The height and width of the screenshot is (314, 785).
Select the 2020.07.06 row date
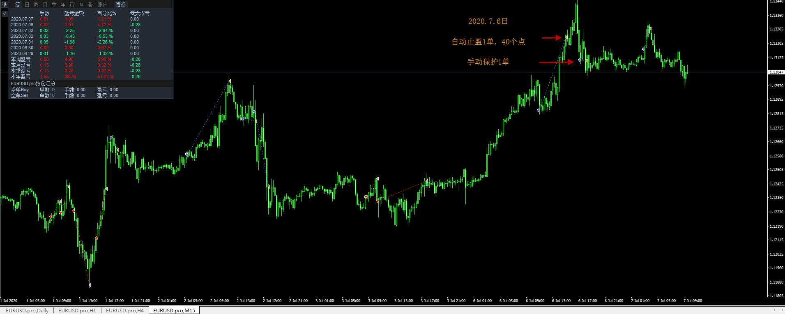[x=22, y=25]
